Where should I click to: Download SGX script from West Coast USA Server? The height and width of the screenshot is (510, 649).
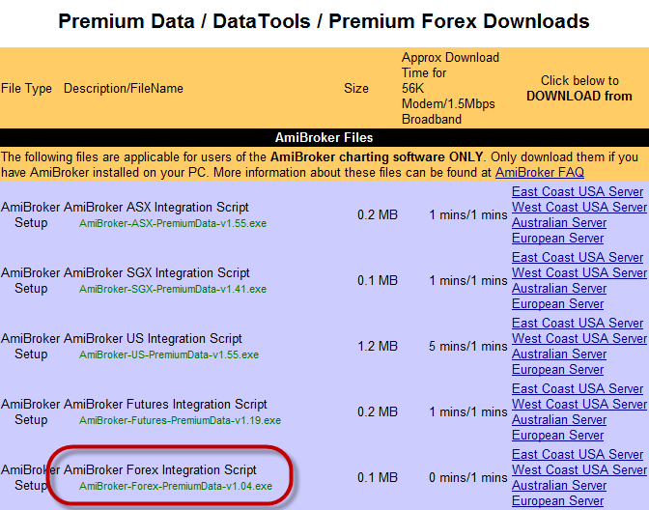579,272
